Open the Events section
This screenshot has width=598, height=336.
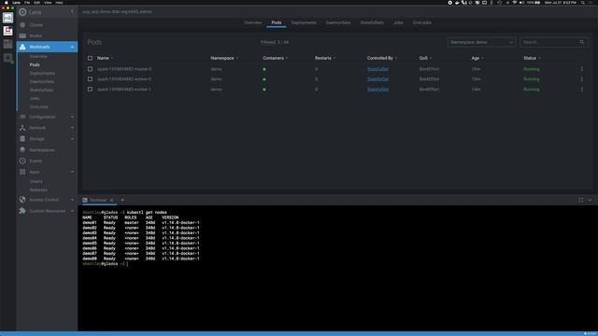coord(36,161)
